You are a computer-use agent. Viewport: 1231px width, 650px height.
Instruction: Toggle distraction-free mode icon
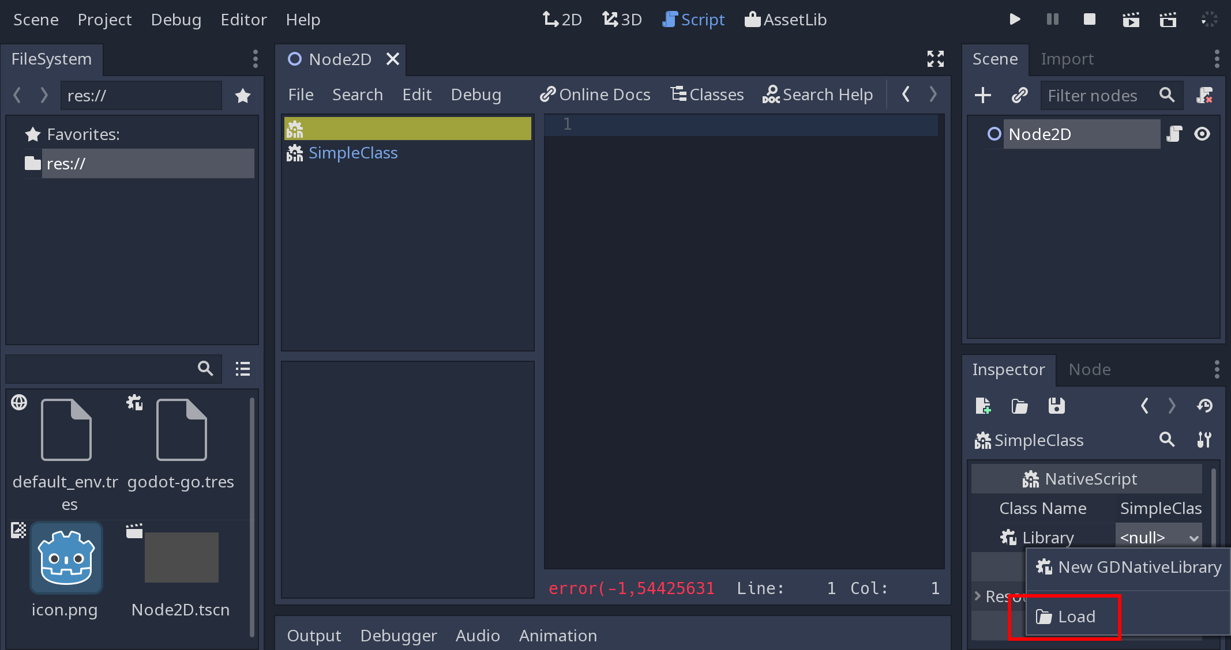[x=935, y=59]
